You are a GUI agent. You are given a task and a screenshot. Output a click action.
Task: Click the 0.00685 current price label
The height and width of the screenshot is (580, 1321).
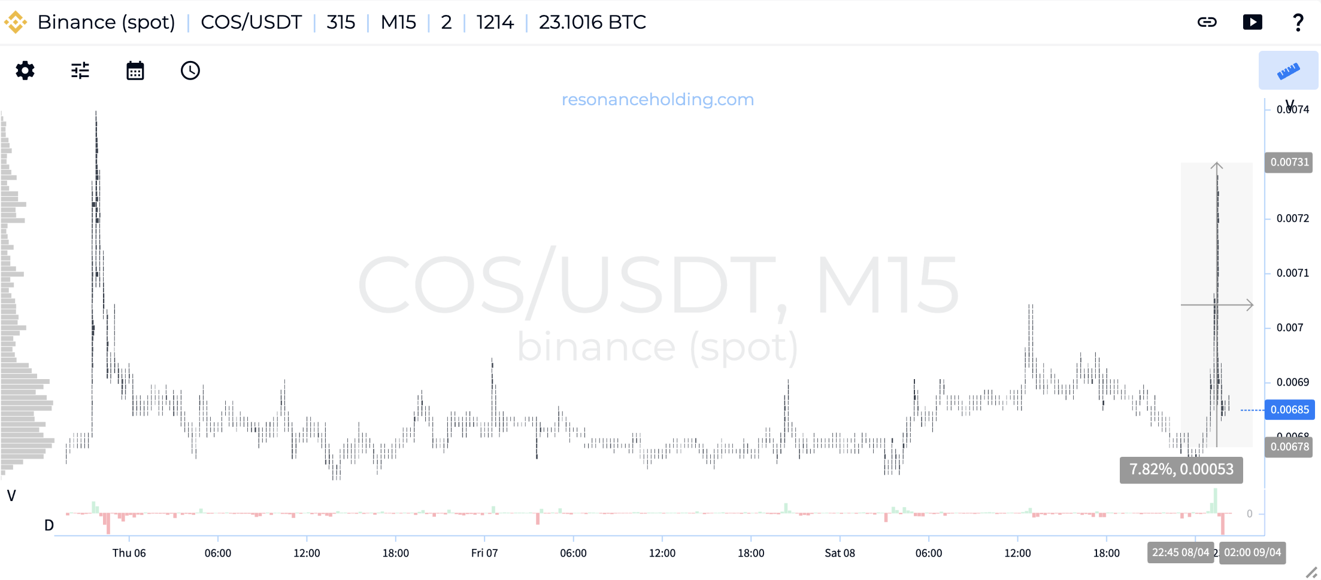[1289, 410]
